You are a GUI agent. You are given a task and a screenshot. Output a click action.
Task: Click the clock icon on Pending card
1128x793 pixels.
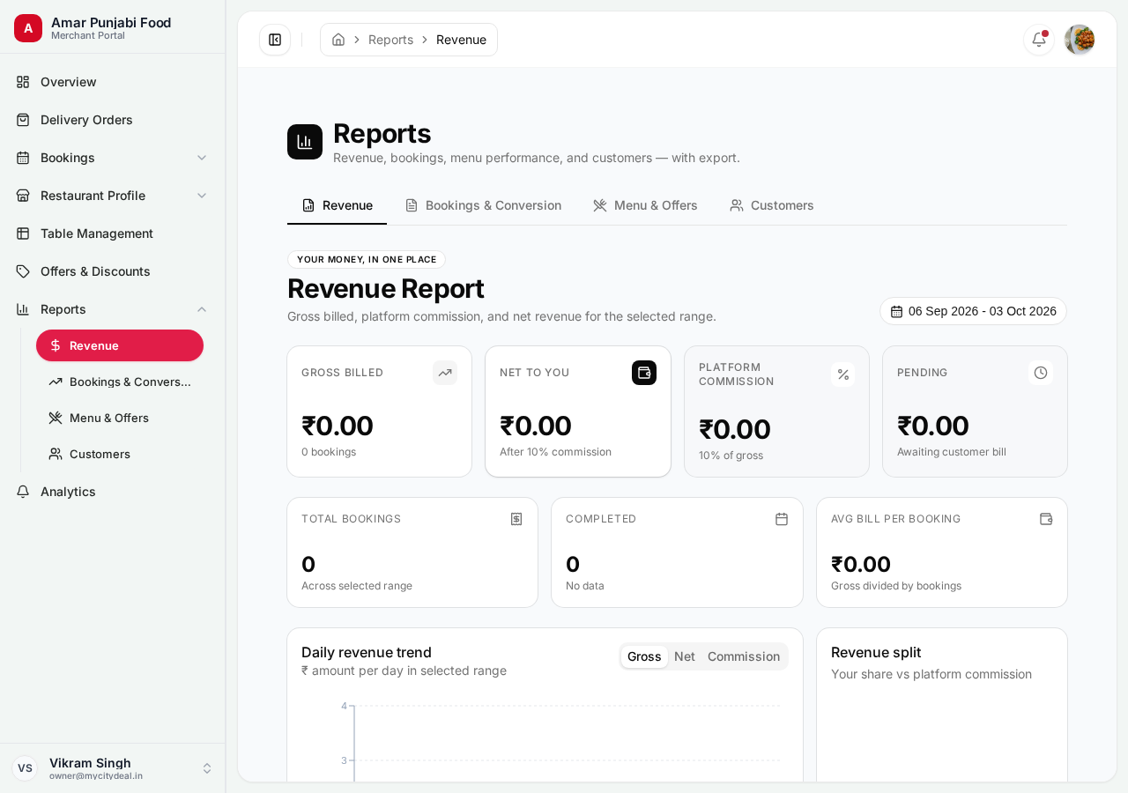[1041, 373]
